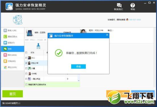This screenshot has height=107, width=157.
Task: Click the QQ customer service penguin icon
Action: point(127,20)
